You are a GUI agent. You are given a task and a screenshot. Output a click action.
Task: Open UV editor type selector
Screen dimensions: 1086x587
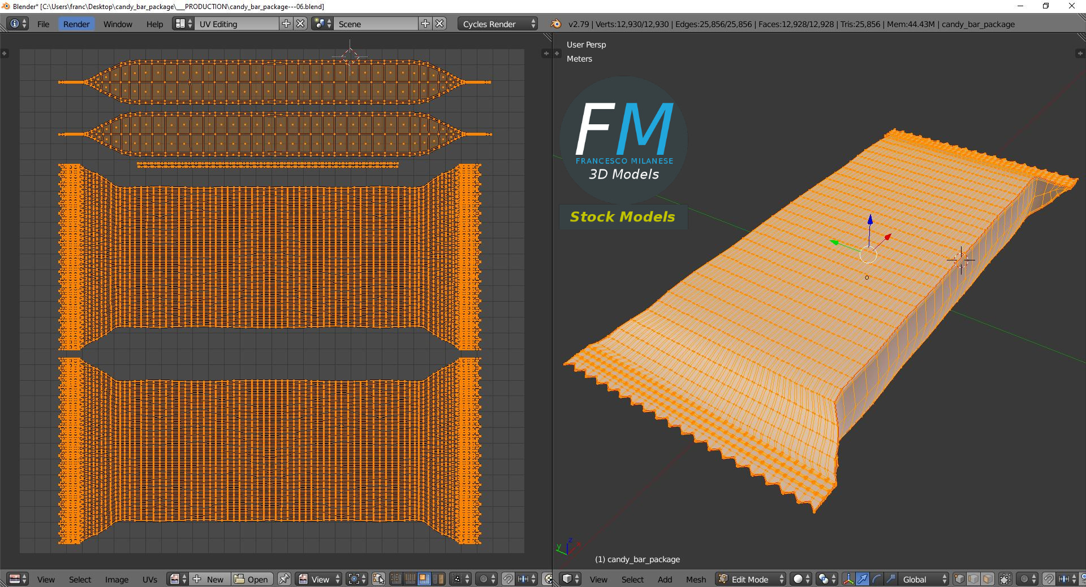(x=18, y=579)
